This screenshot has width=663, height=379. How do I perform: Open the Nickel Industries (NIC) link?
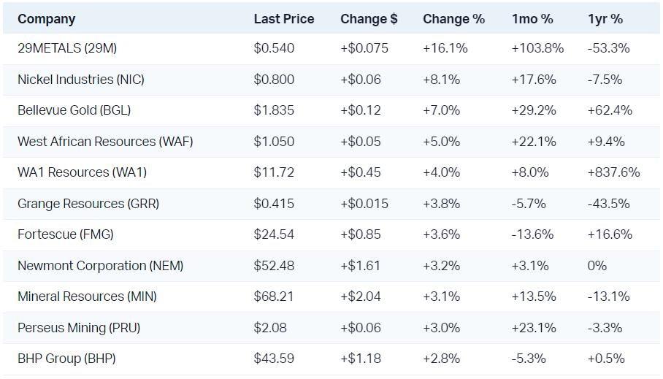point(81,80)
